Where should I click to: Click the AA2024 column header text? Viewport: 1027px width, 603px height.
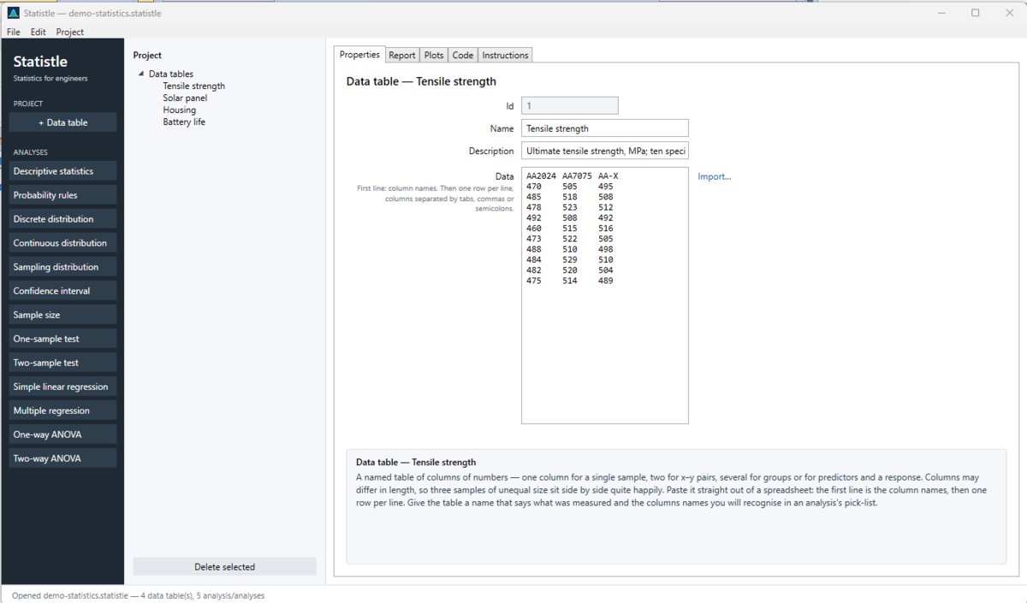(542, 176)
